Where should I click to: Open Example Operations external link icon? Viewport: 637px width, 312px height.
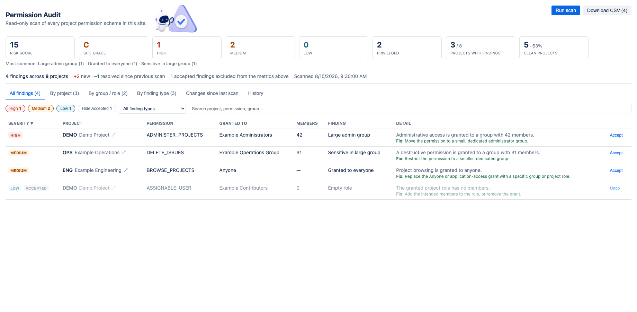pyautogui.click(x=124, y=153)
